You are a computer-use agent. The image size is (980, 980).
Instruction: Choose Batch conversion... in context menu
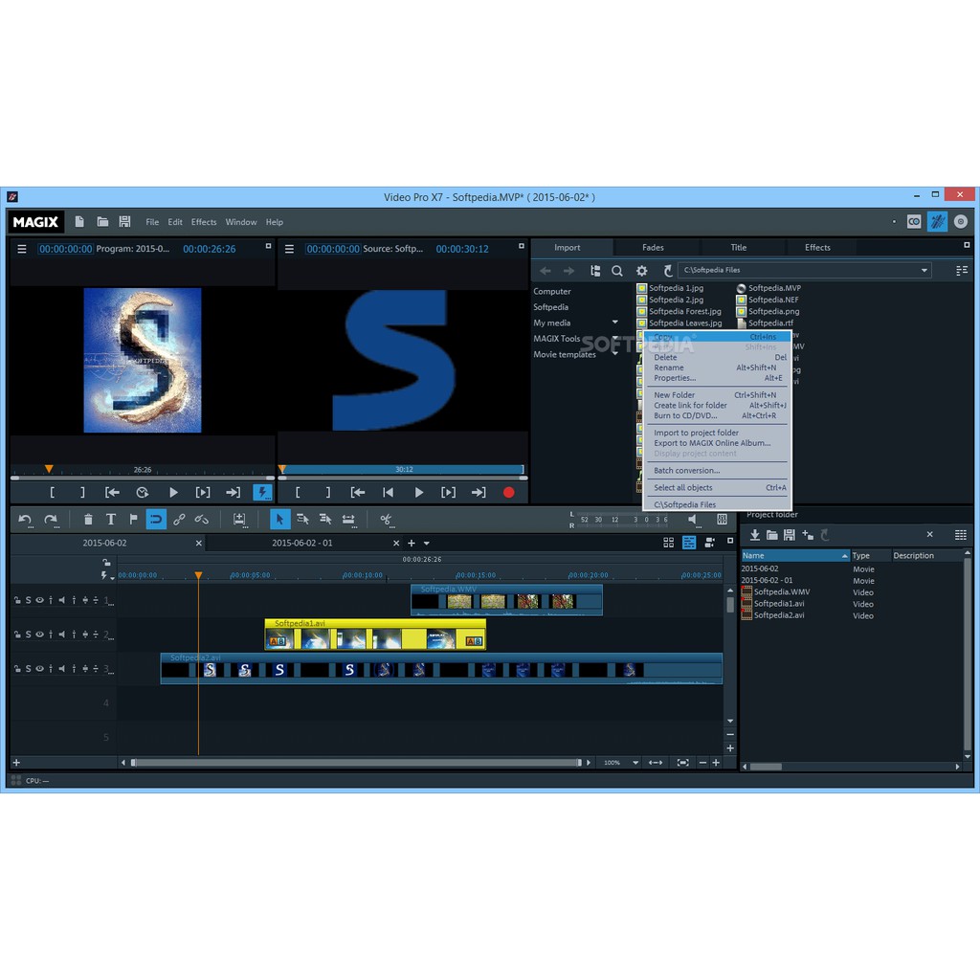tap(687, 471)
